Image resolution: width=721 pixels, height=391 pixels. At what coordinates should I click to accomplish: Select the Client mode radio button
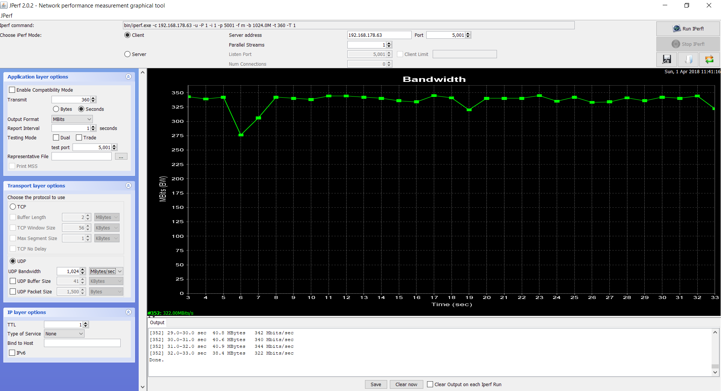point(127,35)
